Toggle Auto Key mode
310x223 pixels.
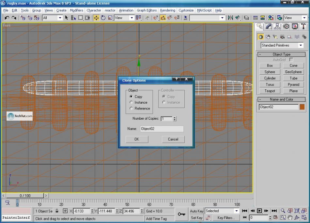[196, 211]
